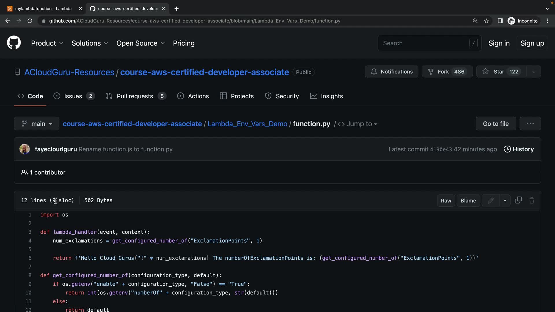Expand the edit file options arrow
Screen dimensions: 555x312
(505, 200)
